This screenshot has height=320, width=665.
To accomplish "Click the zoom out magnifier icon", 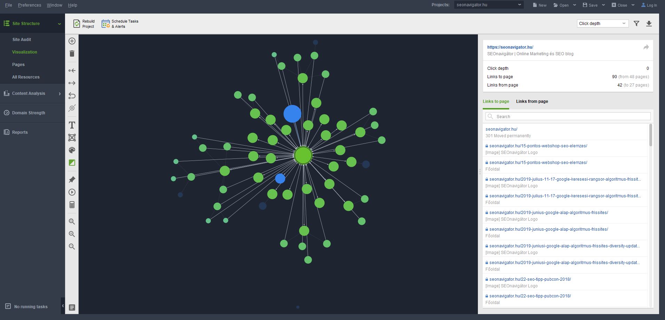I will (x=72, y=247).
